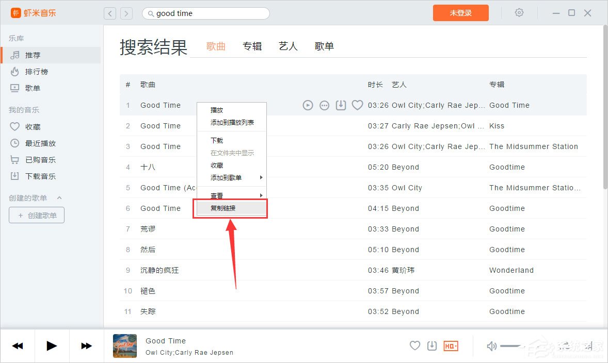Open the settings gear
Viewport: 608px width, 363px height.
(x=519, y=13)
